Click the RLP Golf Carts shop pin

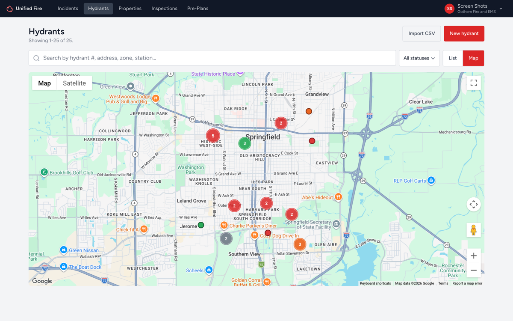pos(431,180)
